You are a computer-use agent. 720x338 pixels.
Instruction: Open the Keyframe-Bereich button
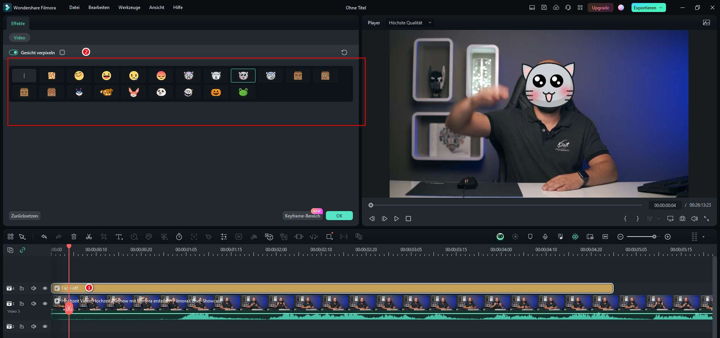pos(303,216)
